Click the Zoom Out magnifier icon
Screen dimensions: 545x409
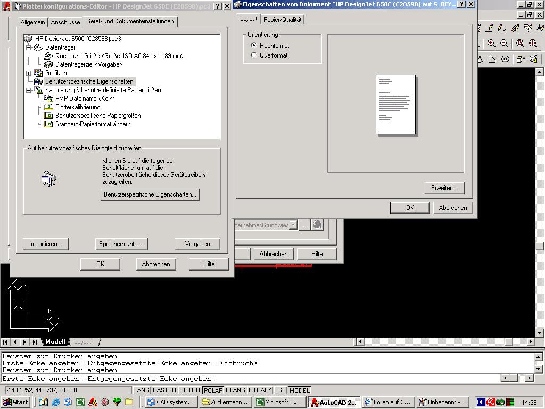[504, 44]
